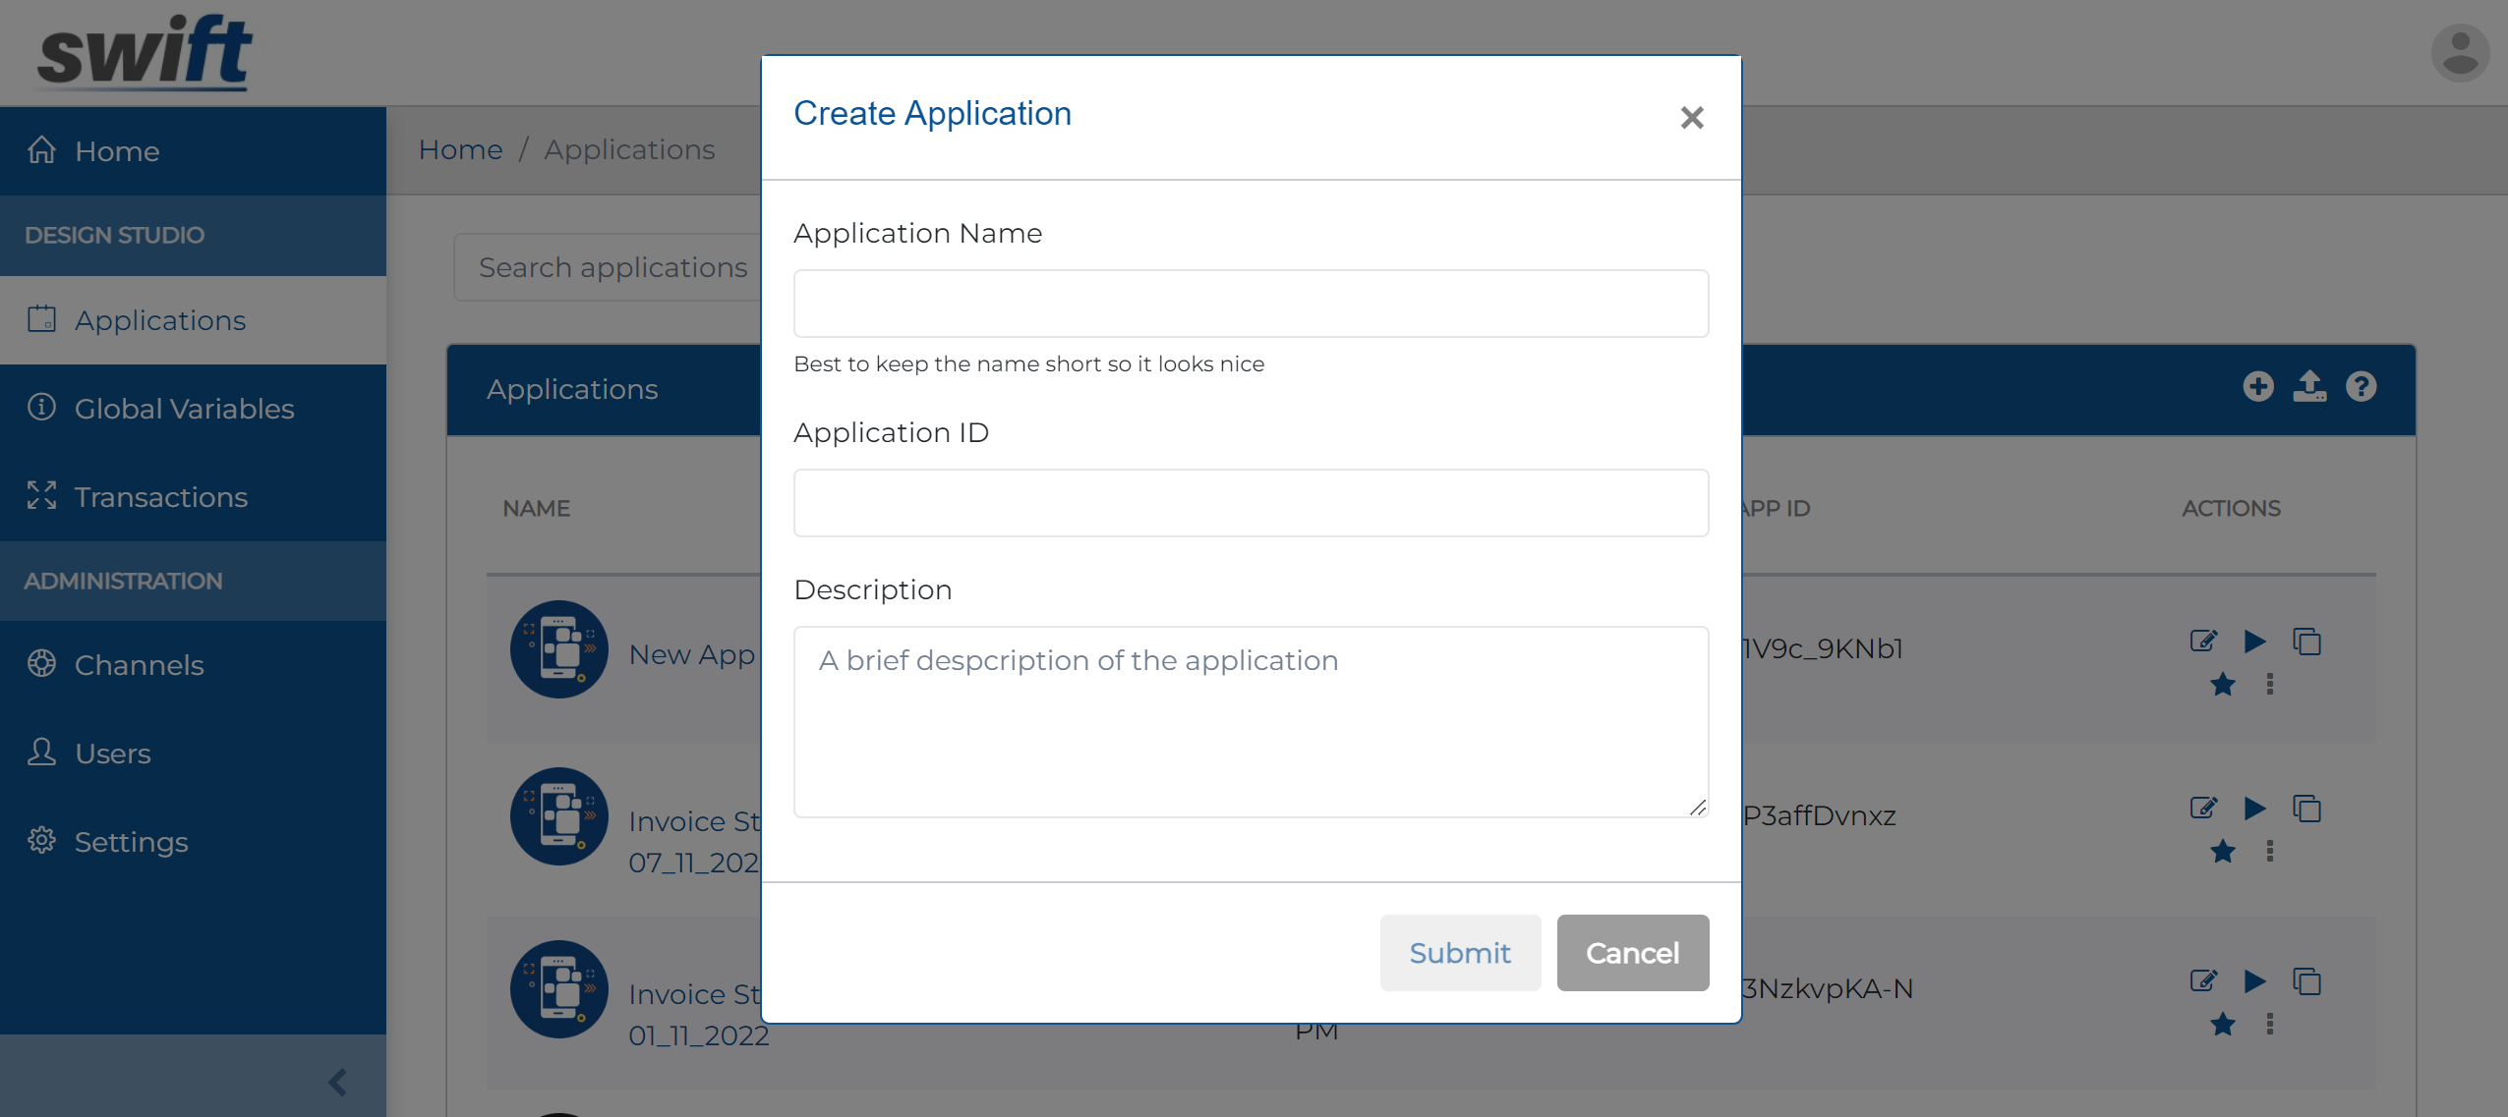Click the Application ID input field

pos(1251,503)
